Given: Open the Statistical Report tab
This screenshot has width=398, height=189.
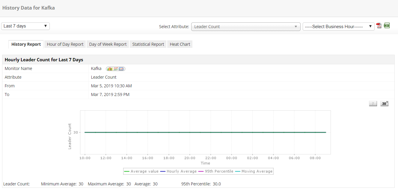Looking at the screenshot, I should (148, 44).
